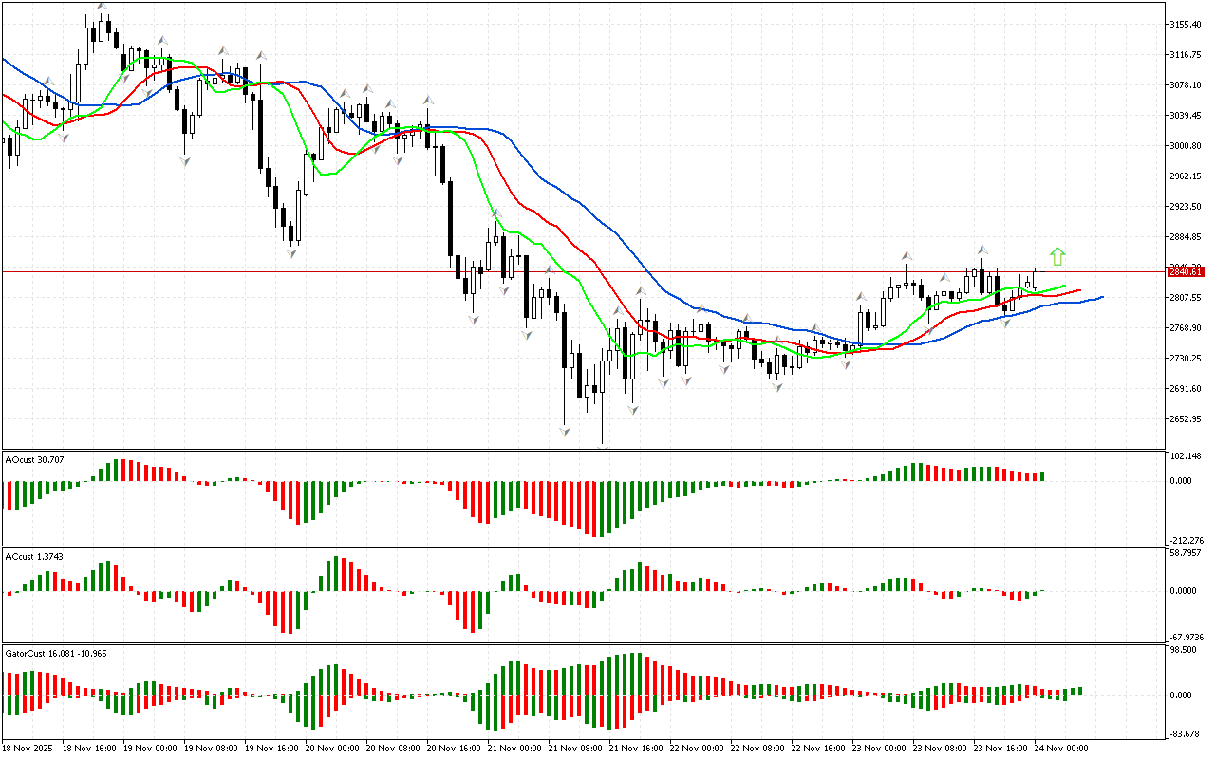Click the 3000.80 price axis label

click(1186, 145)
